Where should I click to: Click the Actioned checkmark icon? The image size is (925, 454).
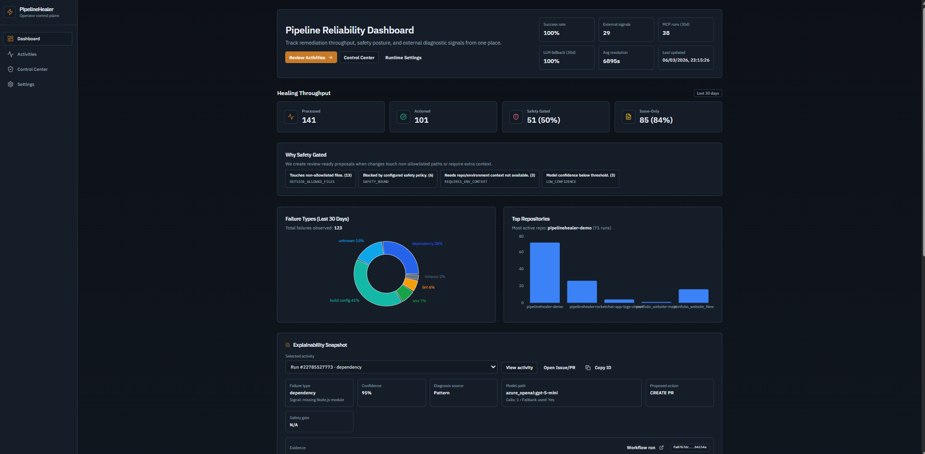click(404, 117)
